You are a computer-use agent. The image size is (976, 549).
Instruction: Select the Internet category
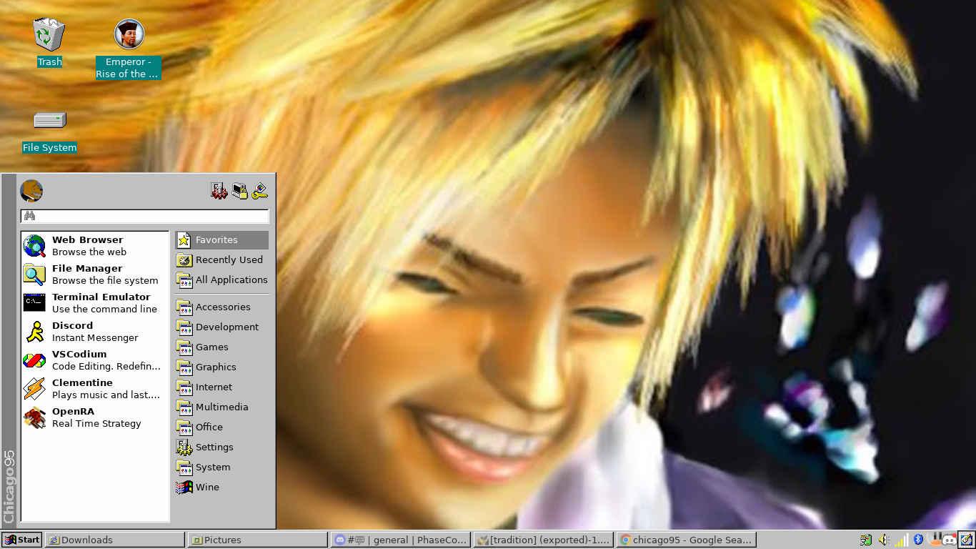tap(222, 387)
